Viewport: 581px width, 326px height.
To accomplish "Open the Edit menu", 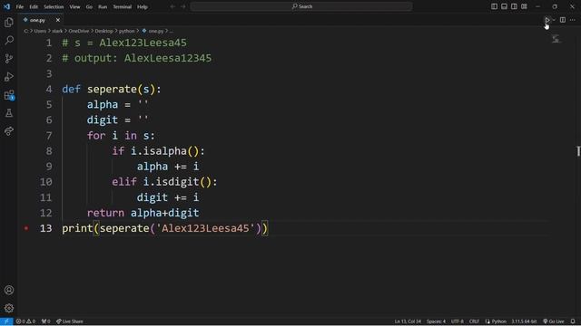I will (34, 6).
